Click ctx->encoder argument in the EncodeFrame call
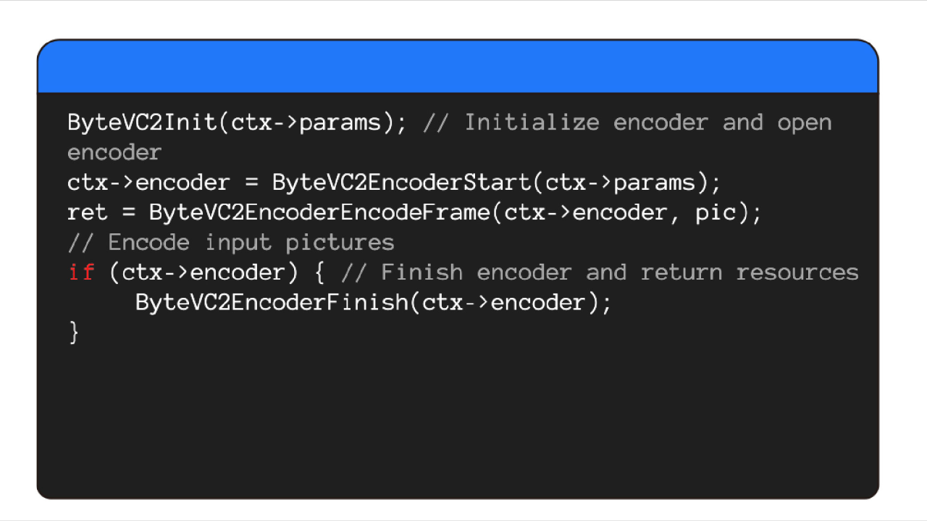927x521 pixels. (x=586, y=213)
